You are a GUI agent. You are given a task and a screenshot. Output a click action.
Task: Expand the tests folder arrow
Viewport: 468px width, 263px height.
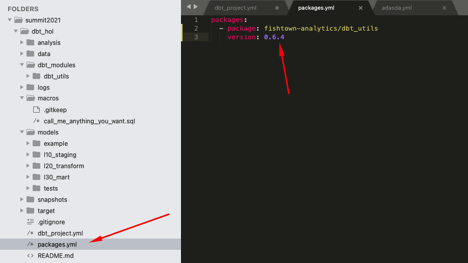28,188
